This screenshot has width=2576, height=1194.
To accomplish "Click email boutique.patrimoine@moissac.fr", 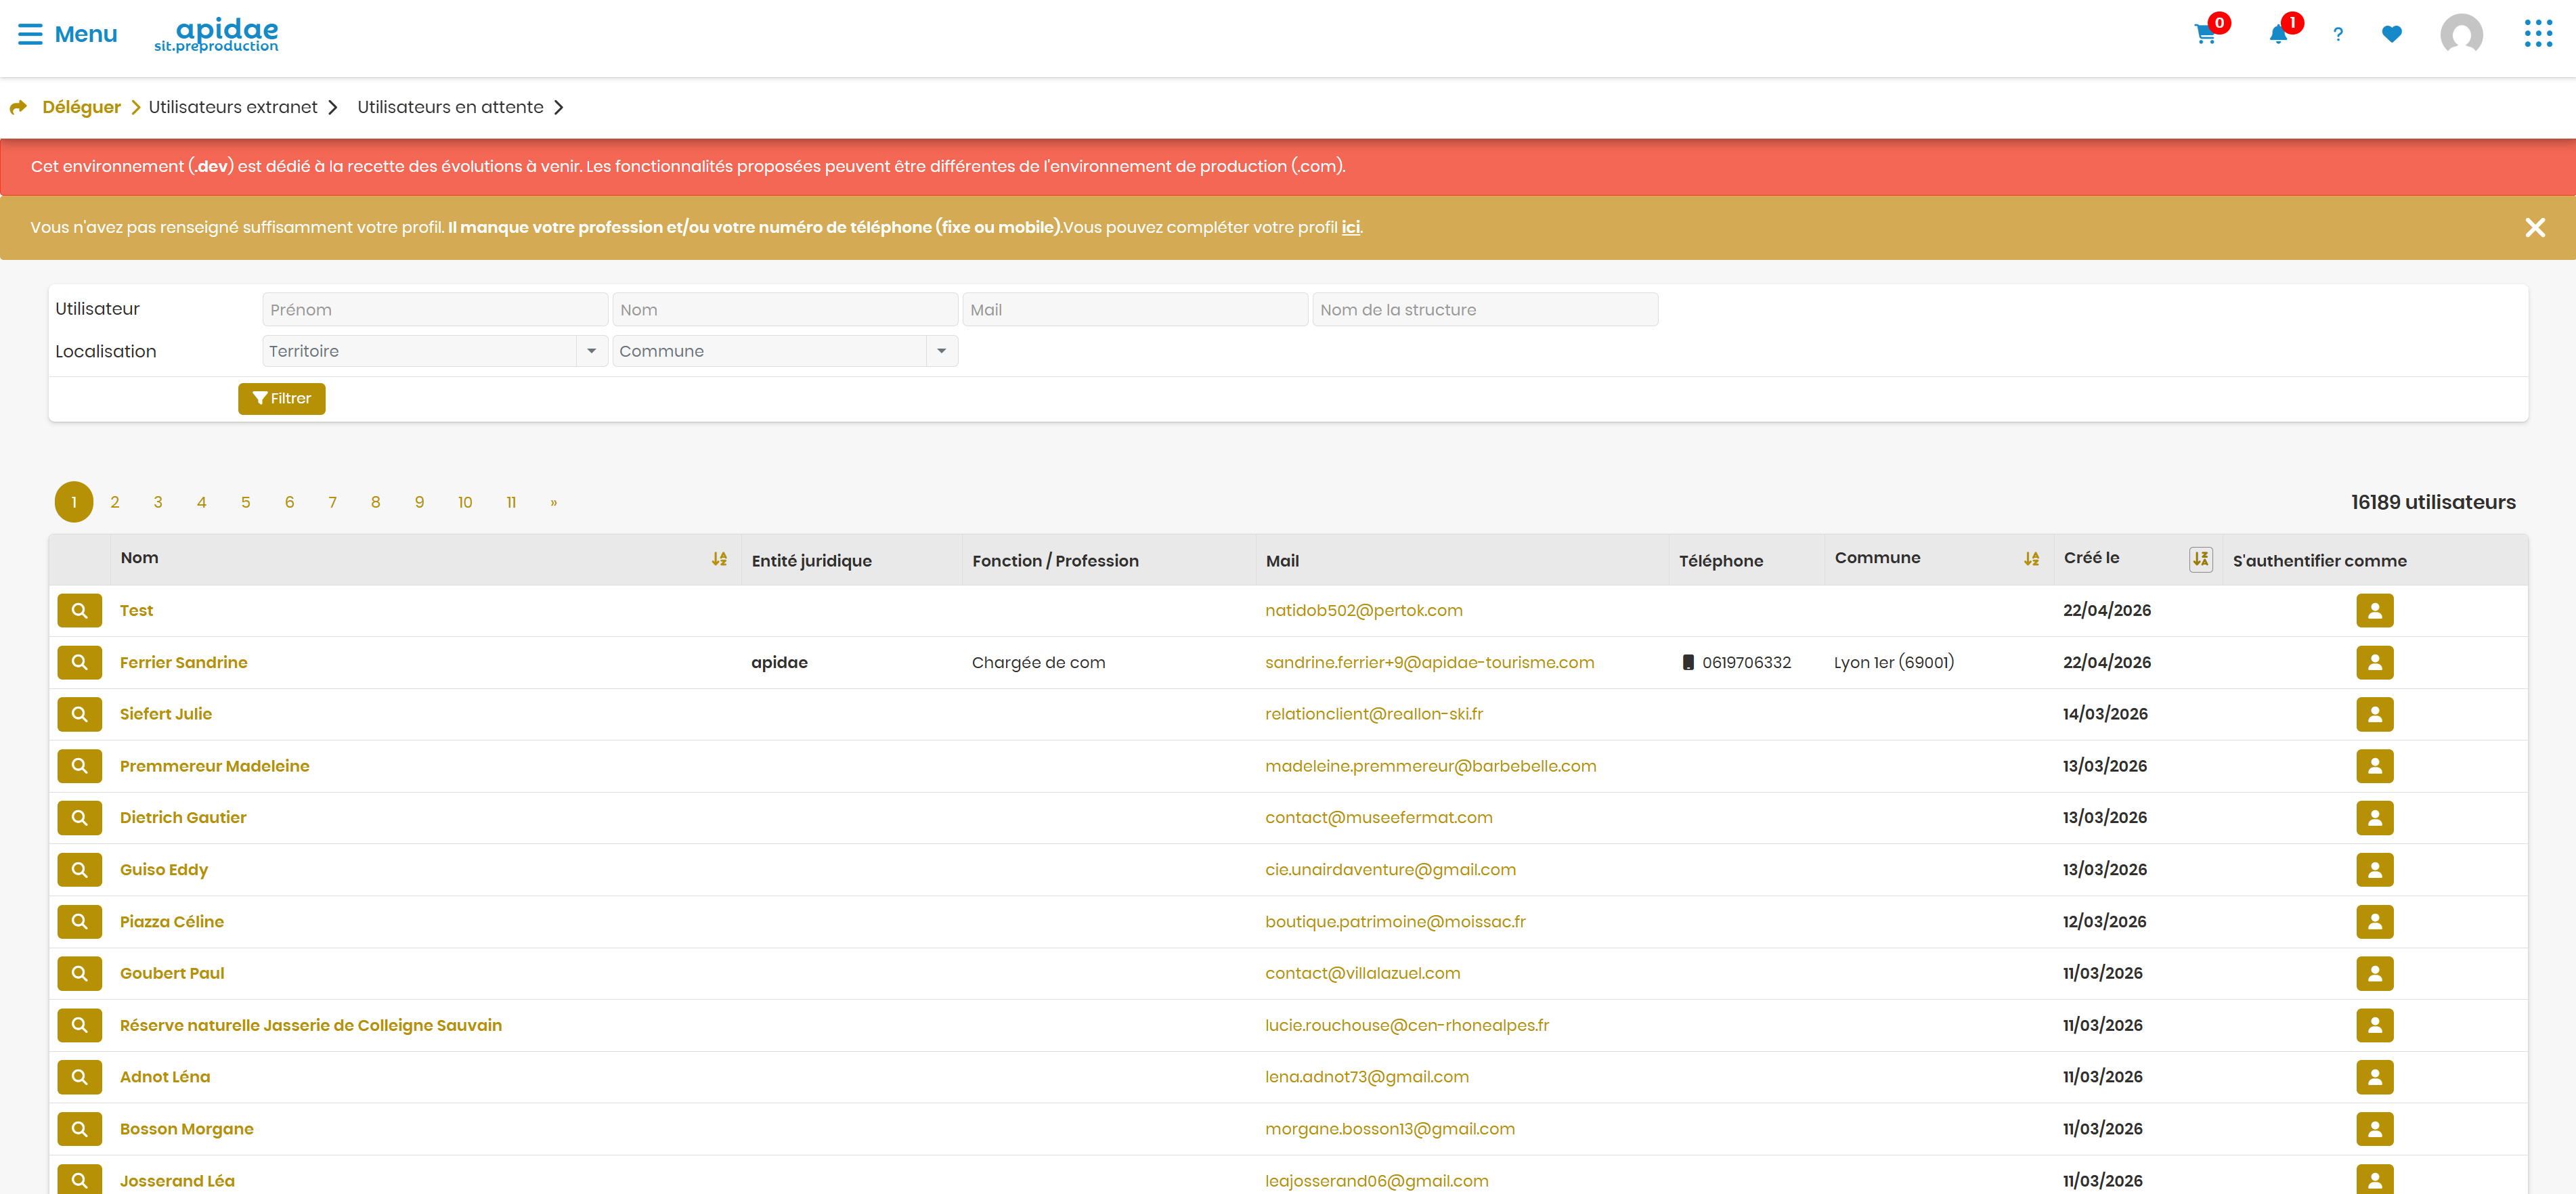I will click(1395, 922).
